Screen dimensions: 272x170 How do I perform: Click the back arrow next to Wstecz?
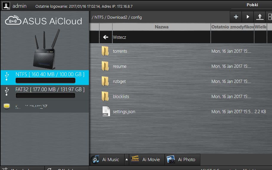pos(106,37)
